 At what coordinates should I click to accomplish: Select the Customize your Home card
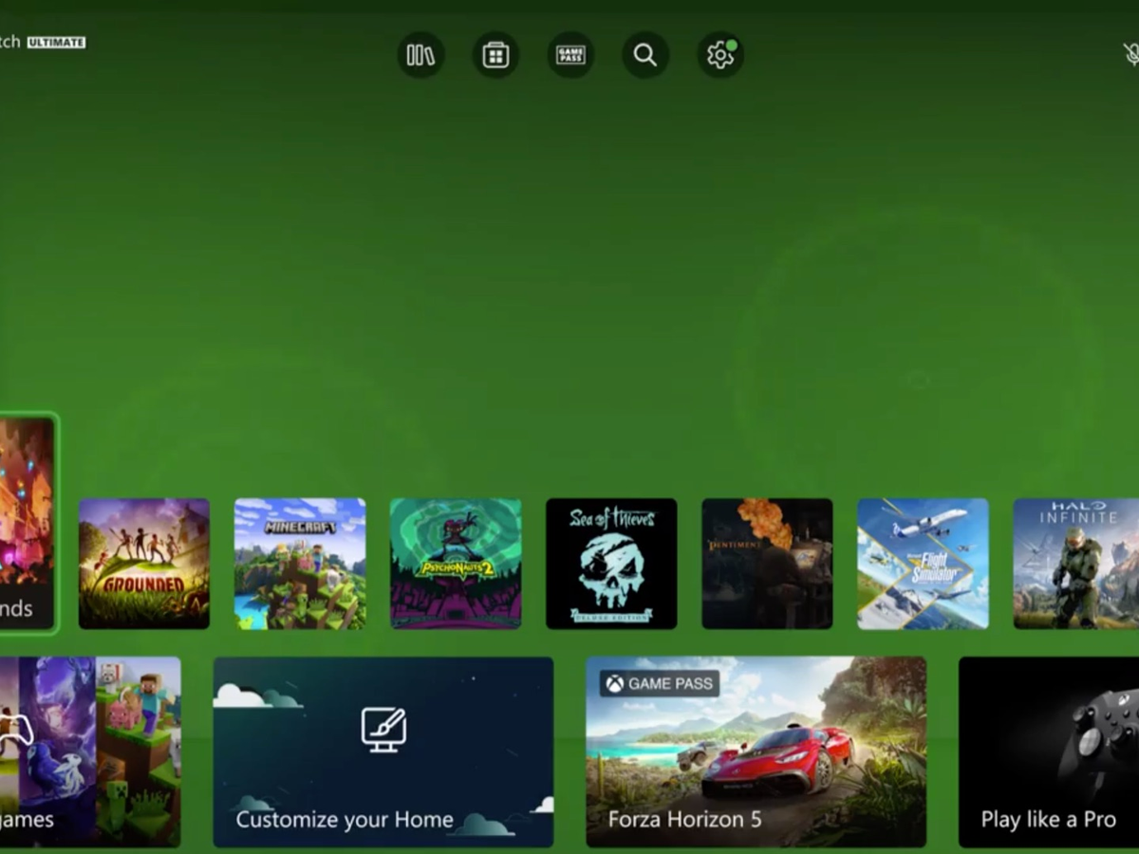coord(383,752)
